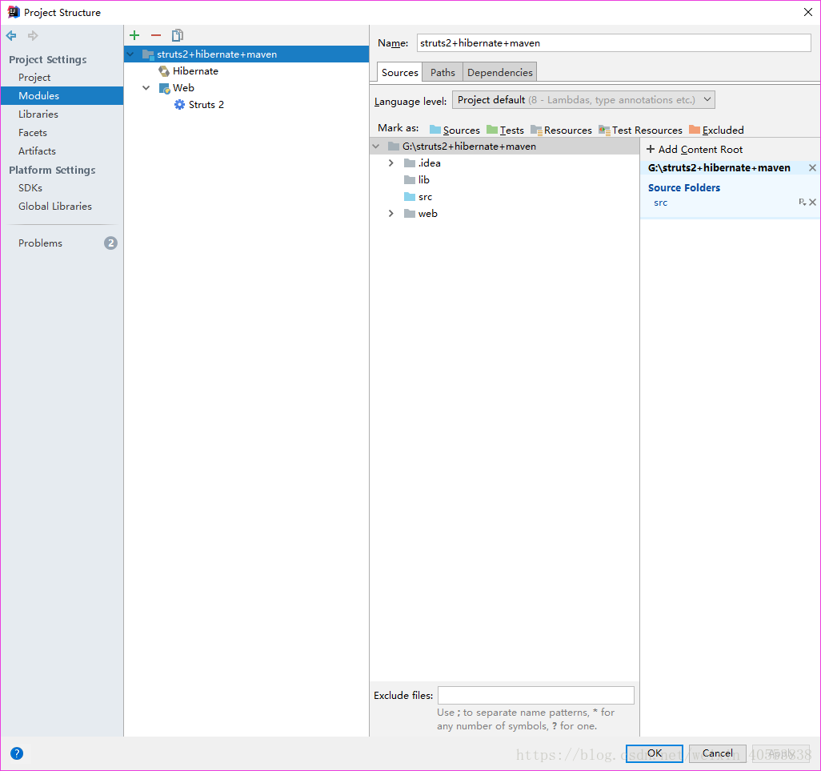Mark folder as Excluded
Viewport: 821px width, 771px height.
(x=716, y=130)
